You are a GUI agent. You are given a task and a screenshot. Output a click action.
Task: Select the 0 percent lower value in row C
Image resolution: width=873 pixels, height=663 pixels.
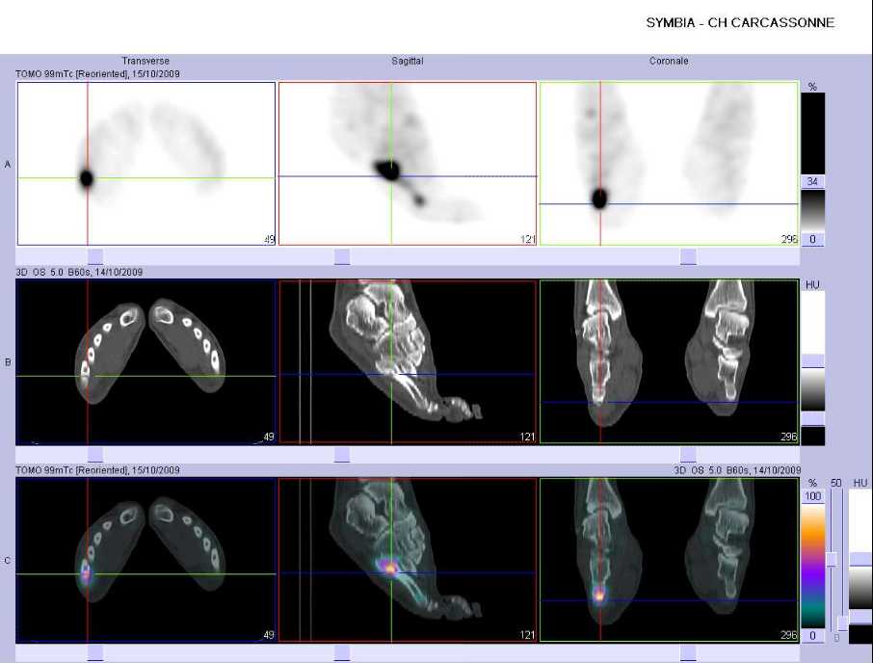tap(813, 635)
